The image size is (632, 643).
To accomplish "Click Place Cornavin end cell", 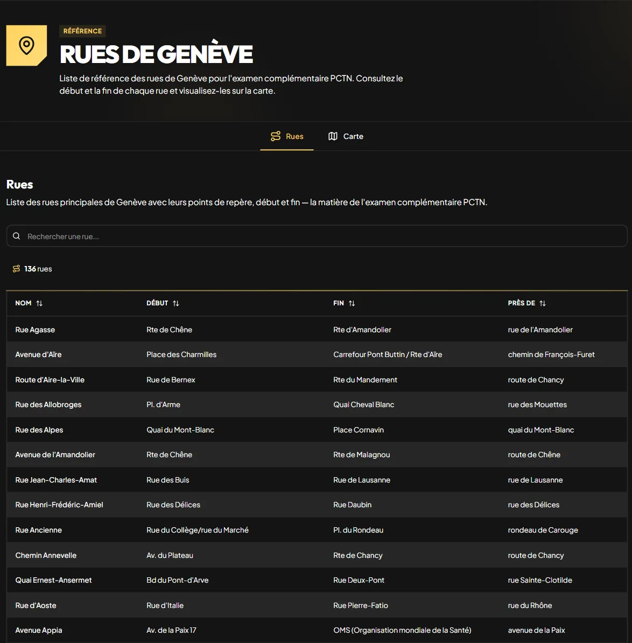I will pyautogui.click(x=359, y=430).
